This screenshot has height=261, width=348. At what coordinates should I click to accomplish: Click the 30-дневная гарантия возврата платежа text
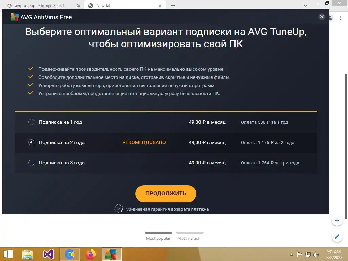[167, 209]
